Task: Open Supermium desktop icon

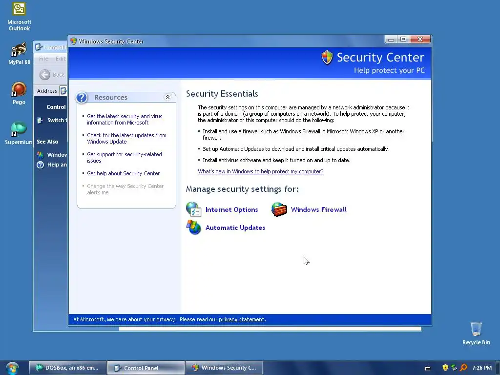Action: (x=19, y=133)
